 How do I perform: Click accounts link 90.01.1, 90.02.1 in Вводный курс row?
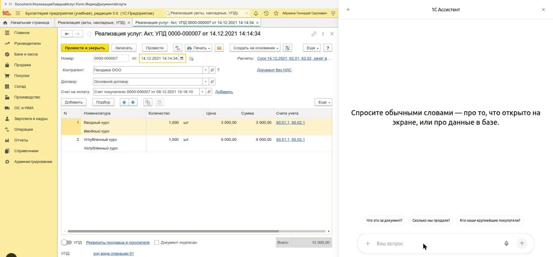pyautogui.click(x=290, y=122)
